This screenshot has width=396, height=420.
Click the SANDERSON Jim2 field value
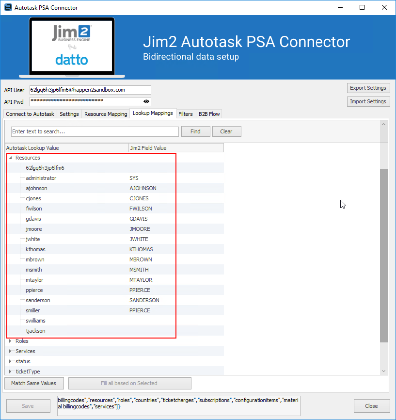coord(144,300)
